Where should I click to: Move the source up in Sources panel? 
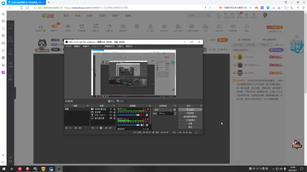pyautogui.click(x=106, y=128)
